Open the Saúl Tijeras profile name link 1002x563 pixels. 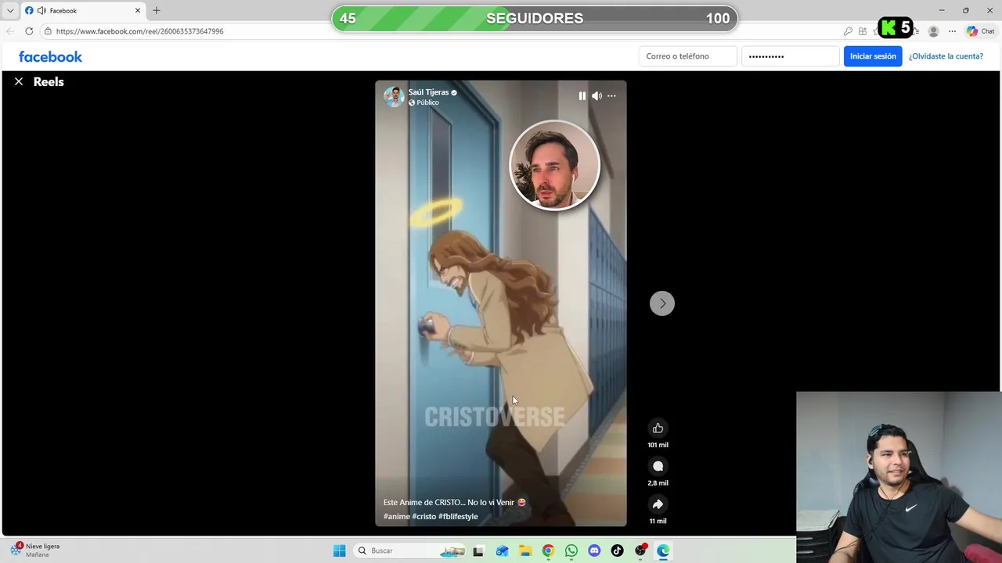click(x=428, y=92)
